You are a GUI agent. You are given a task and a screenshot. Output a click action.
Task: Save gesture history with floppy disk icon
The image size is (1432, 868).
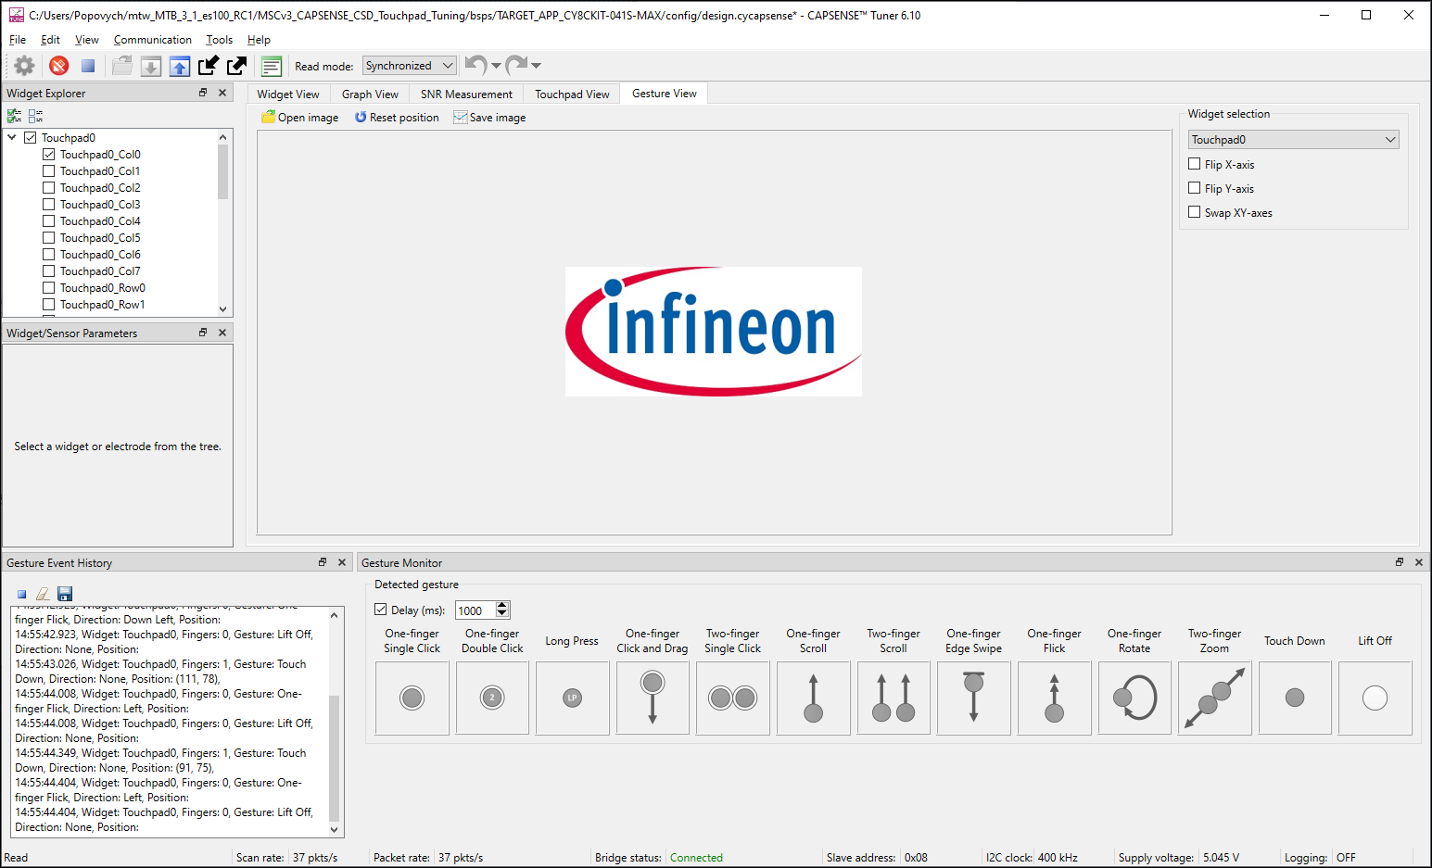tap(65, 594)
